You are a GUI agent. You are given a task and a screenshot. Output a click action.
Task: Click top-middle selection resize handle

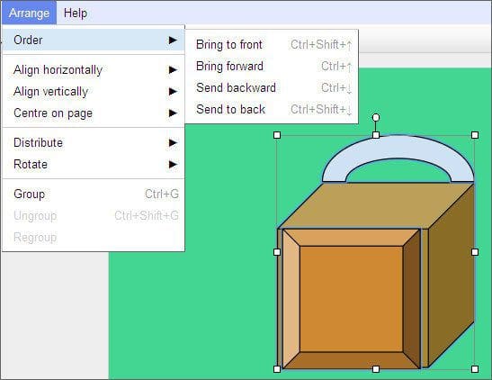[376, 135]
